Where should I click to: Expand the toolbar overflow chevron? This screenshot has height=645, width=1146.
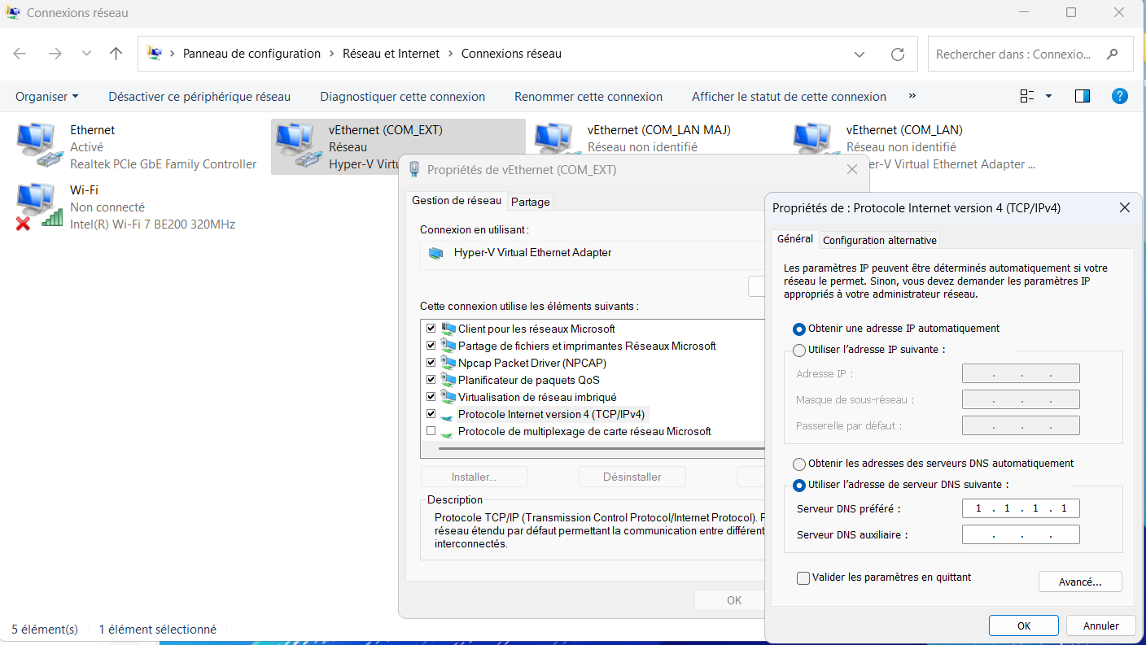(912, 96)
